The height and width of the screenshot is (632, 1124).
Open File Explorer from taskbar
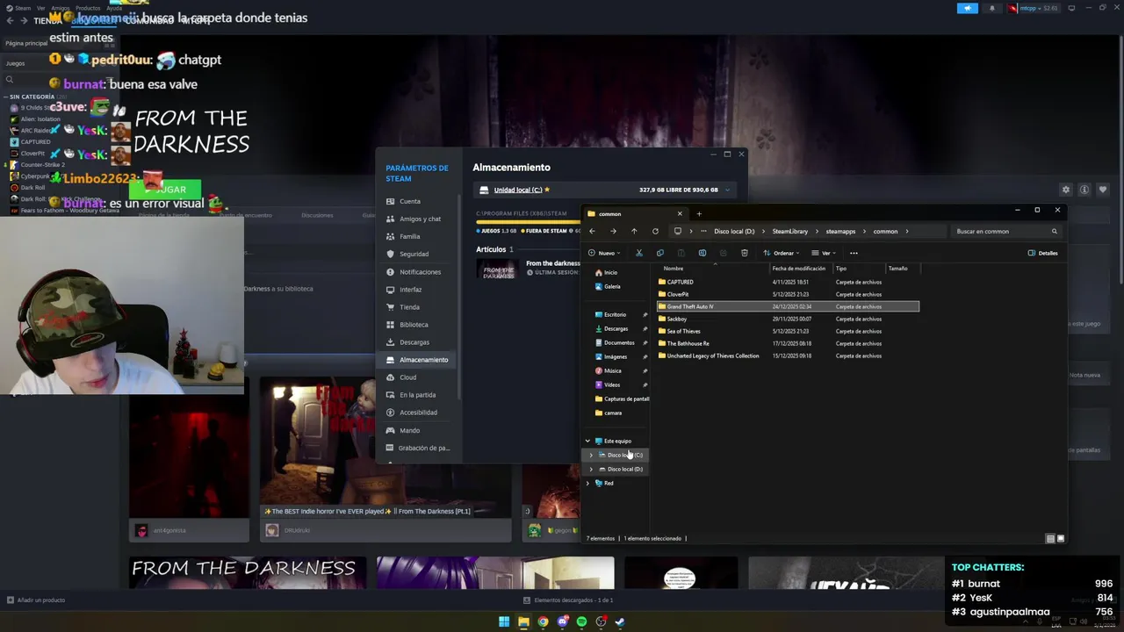(523, 621)
